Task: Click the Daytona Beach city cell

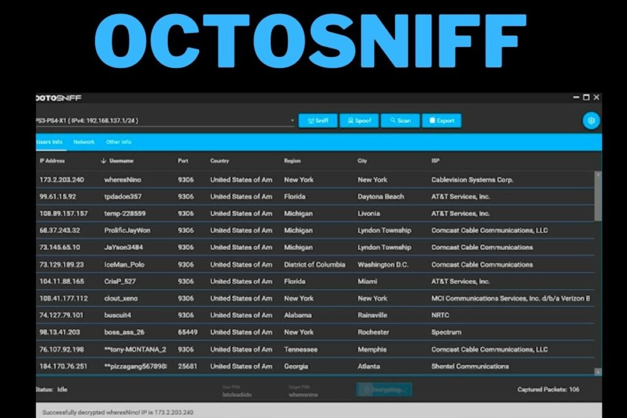Action: pos(381,196)
